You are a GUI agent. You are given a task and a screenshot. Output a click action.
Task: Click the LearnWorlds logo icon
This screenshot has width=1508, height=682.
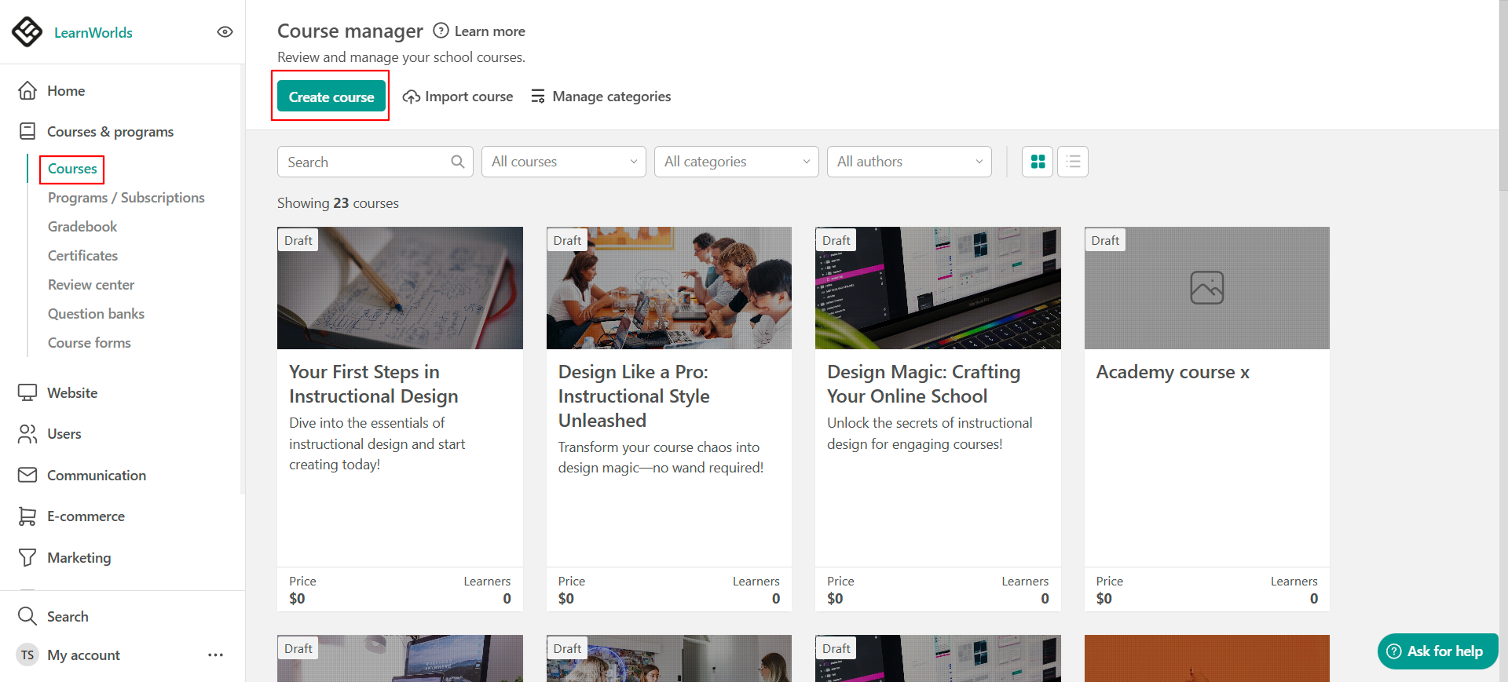coord(27,32)
